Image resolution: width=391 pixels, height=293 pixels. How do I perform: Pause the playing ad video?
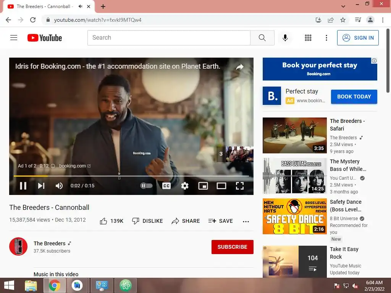(23, 186)
